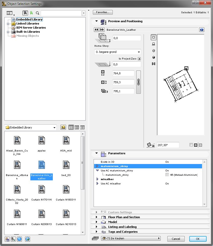The image size is (213, 246).
Task: Expand the Linked Libraries tree node
Action: (8, 24)
